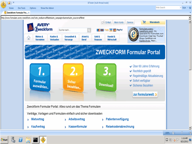This screenshot has width=192, height=144.
Task: Click the page scrollbar down arrow
Action: pyautogui.click(x=190, y=128)
